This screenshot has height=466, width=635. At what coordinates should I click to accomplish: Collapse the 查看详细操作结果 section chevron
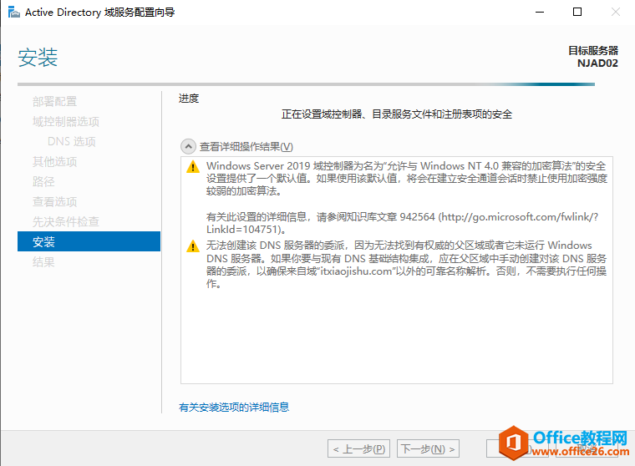[188, 146]
